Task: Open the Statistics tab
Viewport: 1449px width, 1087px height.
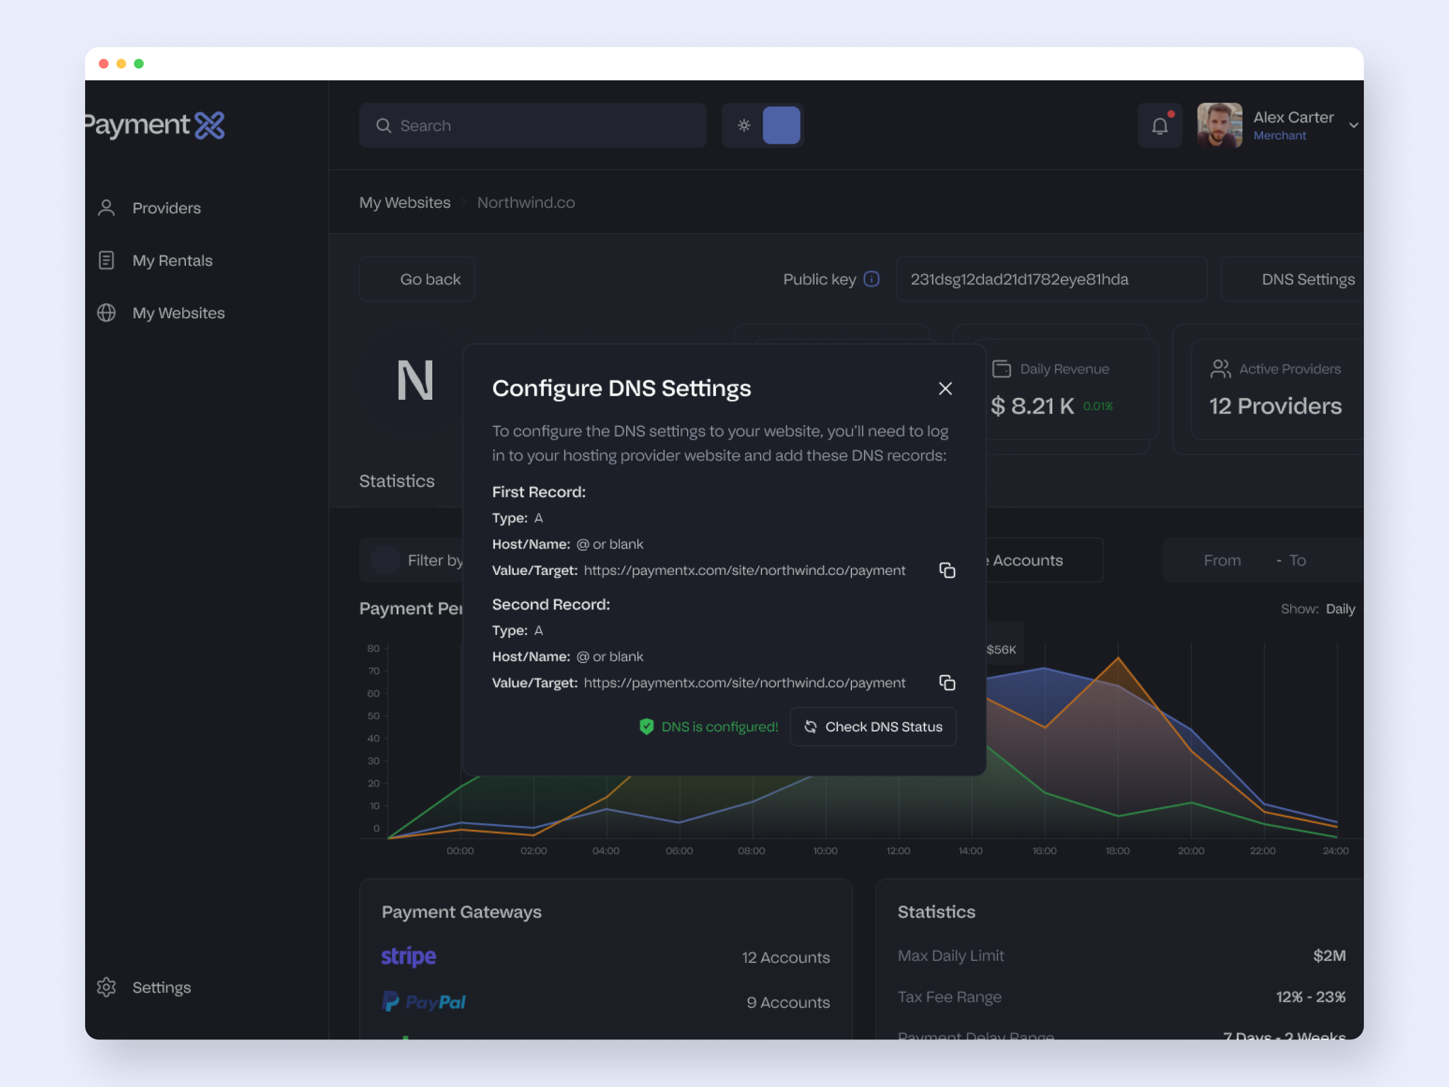Action: click(x=396, y=481)
